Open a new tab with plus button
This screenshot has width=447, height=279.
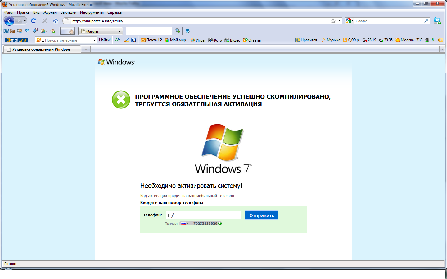click(86, 49)
